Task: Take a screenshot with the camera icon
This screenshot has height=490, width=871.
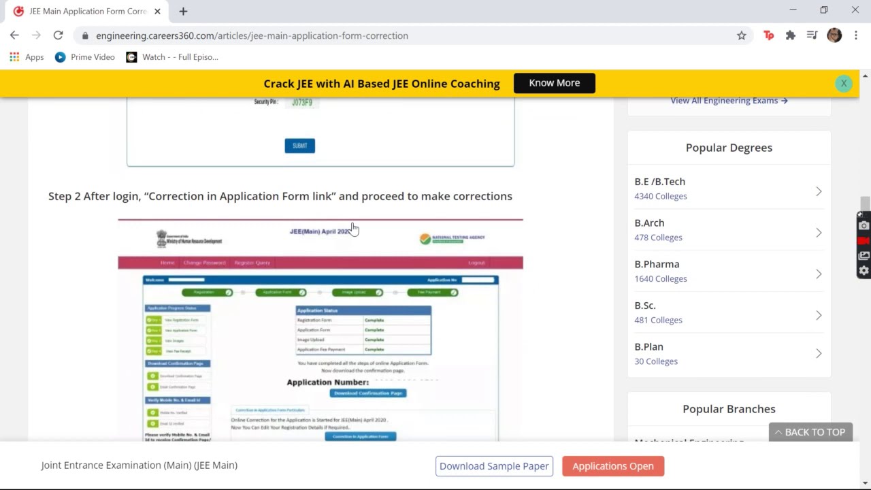Action: [x=864, y=226]
